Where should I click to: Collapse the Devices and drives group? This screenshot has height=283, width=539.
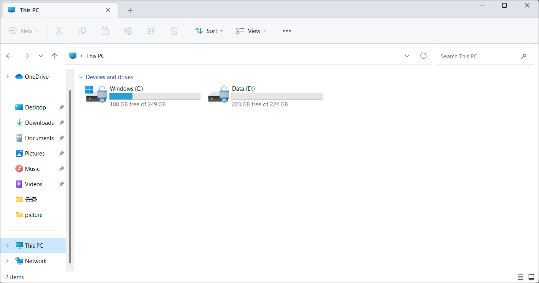pos(81,77)
